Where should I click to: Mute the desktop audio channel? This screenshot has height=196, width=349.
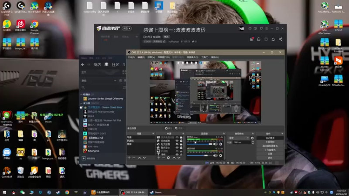pyautogui.click(x=215, y=155)
